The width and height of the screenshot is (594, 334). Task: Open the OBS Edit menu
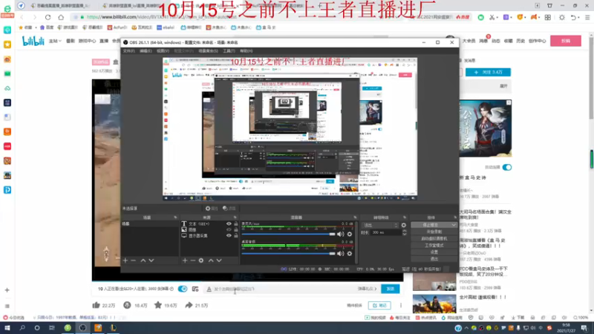tap(146, 50)
